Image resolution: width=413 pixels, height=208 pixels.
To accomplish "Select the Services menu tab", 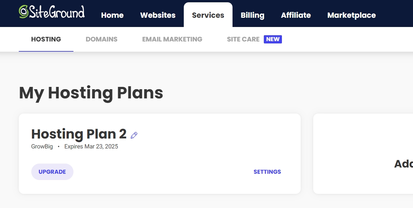I will coord(208,15).
